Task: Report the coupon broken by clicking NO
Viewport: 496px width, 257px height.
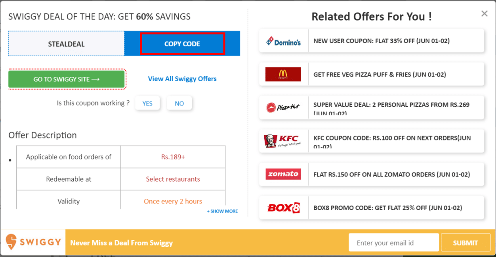Action: pyautogui.click(x=179, y=103)
